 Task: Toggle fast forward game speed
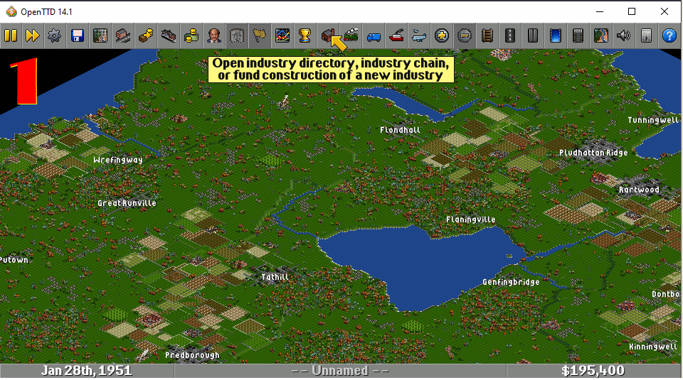pos(32,36)
